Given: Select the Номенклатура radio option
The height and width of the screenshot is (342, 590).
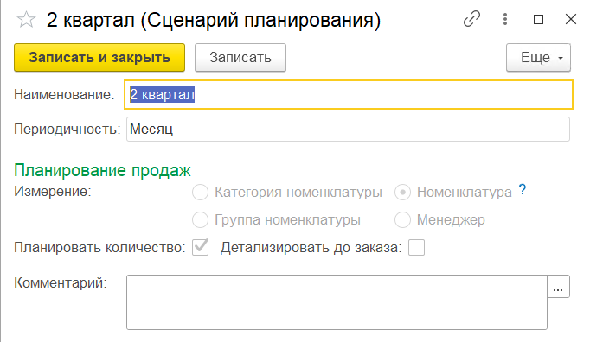Looking at the screenshot, I should coord(402,193).
